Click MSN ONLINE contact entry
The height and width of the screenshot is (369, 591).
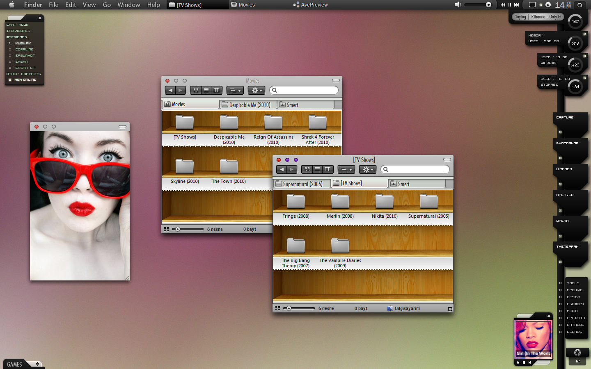[x=25, y=80]
